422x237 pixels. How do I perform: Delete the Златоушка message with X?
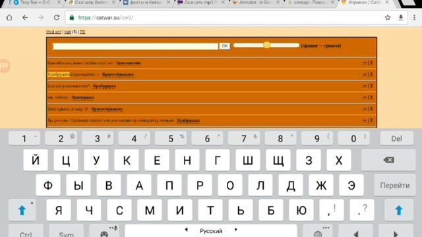click(x=371, y=97)
